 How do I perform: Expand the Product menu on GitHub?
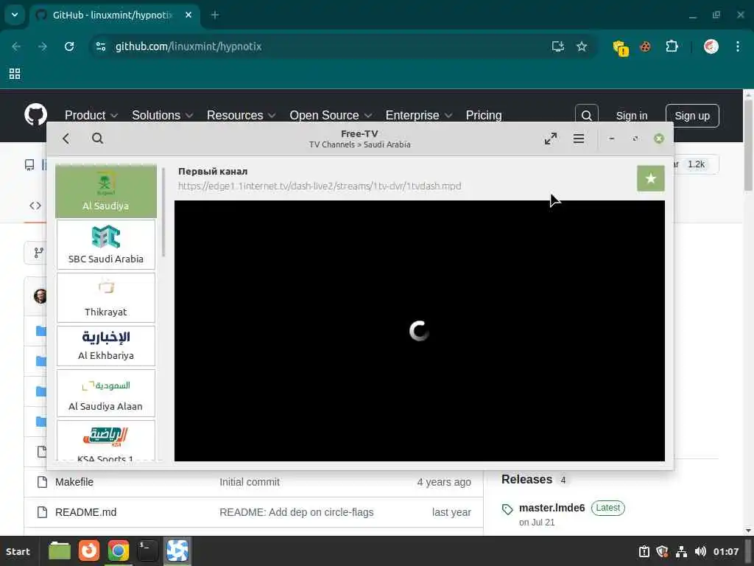click(91, 116)
